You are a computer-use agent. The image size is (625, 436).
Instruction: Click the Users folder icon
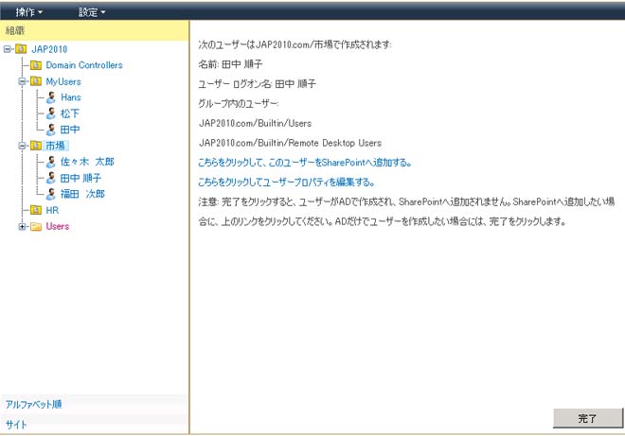click(x=36, y=226)
